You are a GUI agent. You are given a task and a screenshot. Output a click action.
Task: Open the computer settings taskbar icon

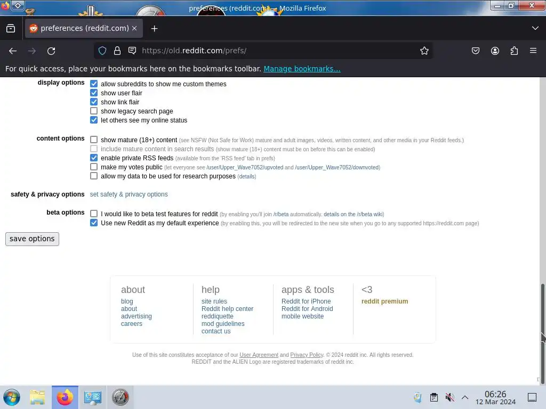coord(92,397)
